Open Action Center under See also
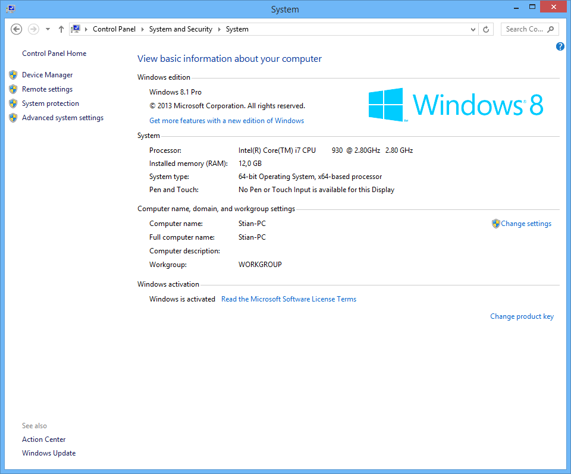Screen dimensions: 571x474 (43, 440)
